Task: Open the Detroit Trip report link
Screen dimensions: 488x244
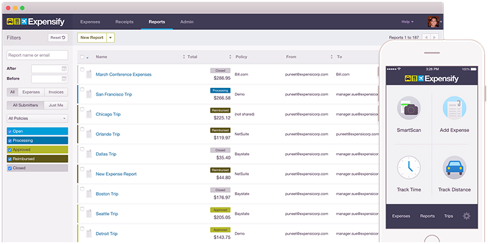Action: tap(106, 234)
